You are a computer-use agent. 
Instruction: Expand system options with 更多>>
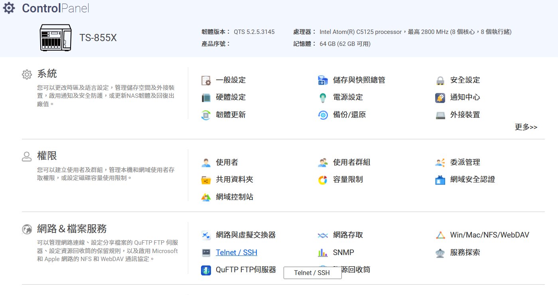(526, 127)
